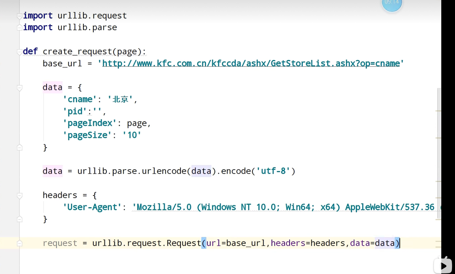Click the 'data' variable before '= {'
Image resolution: width=455 pixels, height=274 pixels.
coord(53,87)
